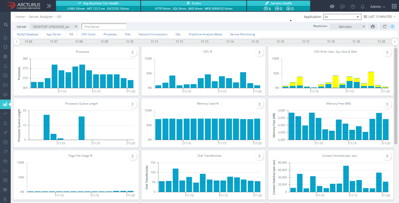
Task: Click the blue help icon beside refresh
Action: click(392, 27)
